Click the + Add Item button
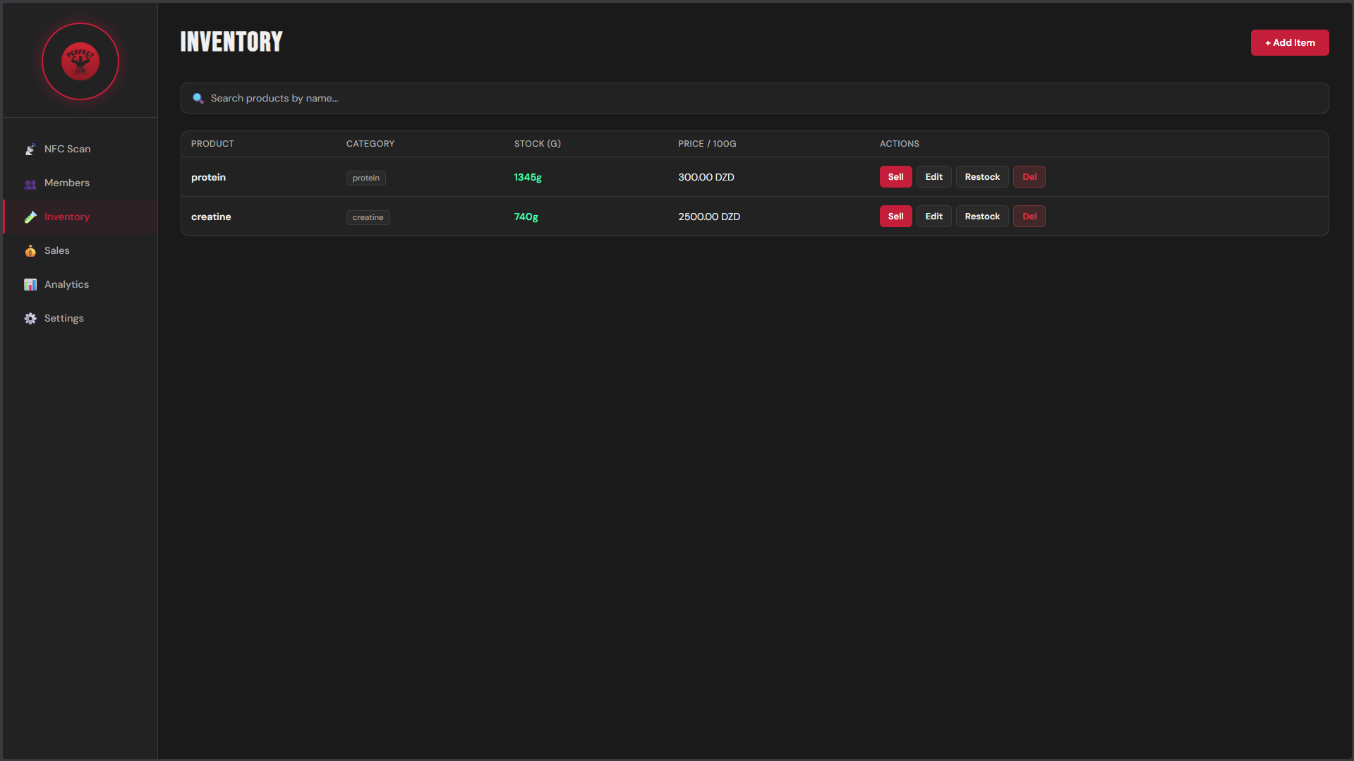1354x761 pixels. [x=1290, y=42]
